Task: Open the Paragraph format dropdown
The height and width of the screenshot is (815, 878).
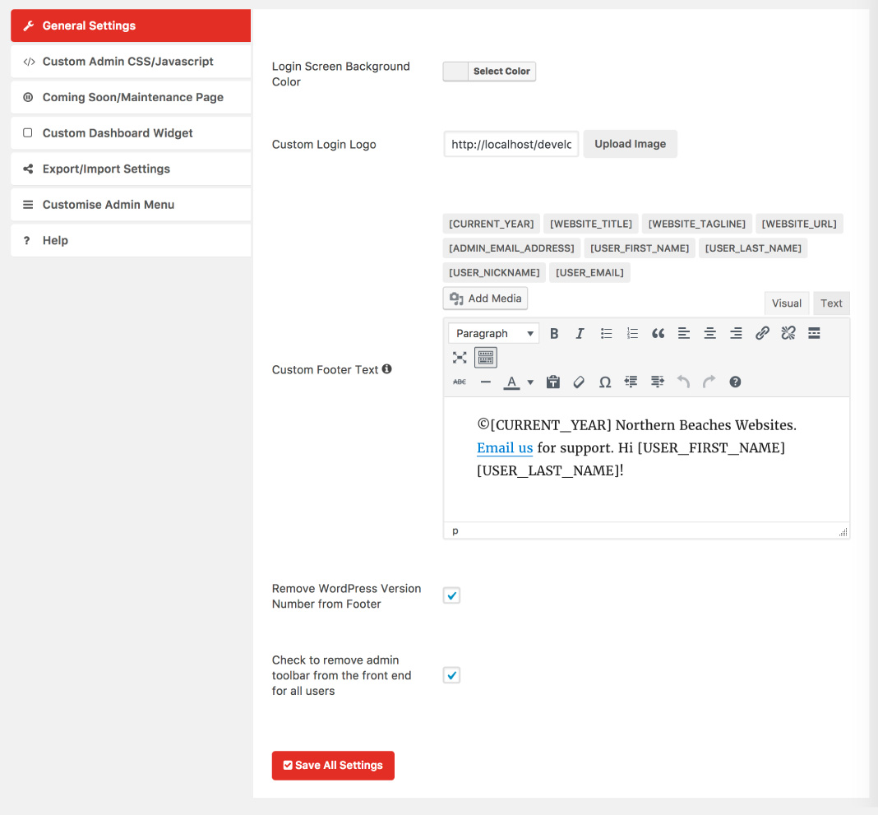Action: 494,333
